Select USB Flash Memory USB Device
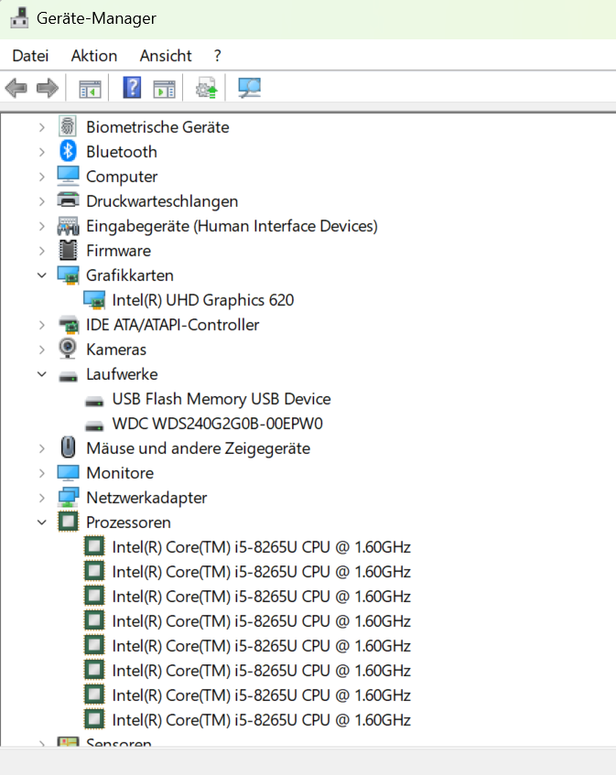The width and height of the screenshot is (616, 775). [x=222, y=399]
